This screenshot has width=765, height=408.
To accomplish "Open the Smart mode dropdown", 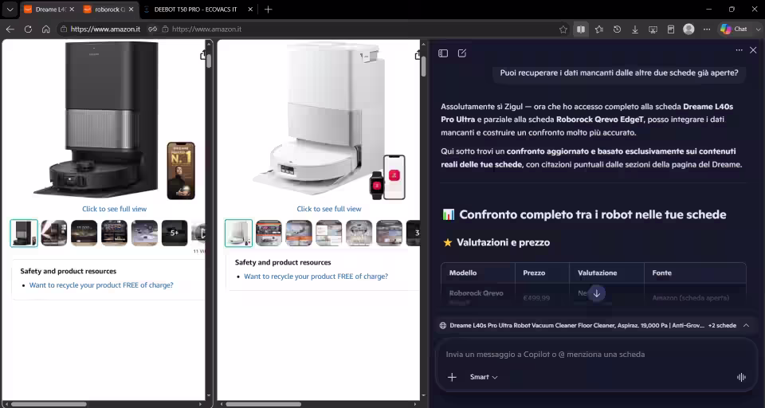I will (484, 377).
